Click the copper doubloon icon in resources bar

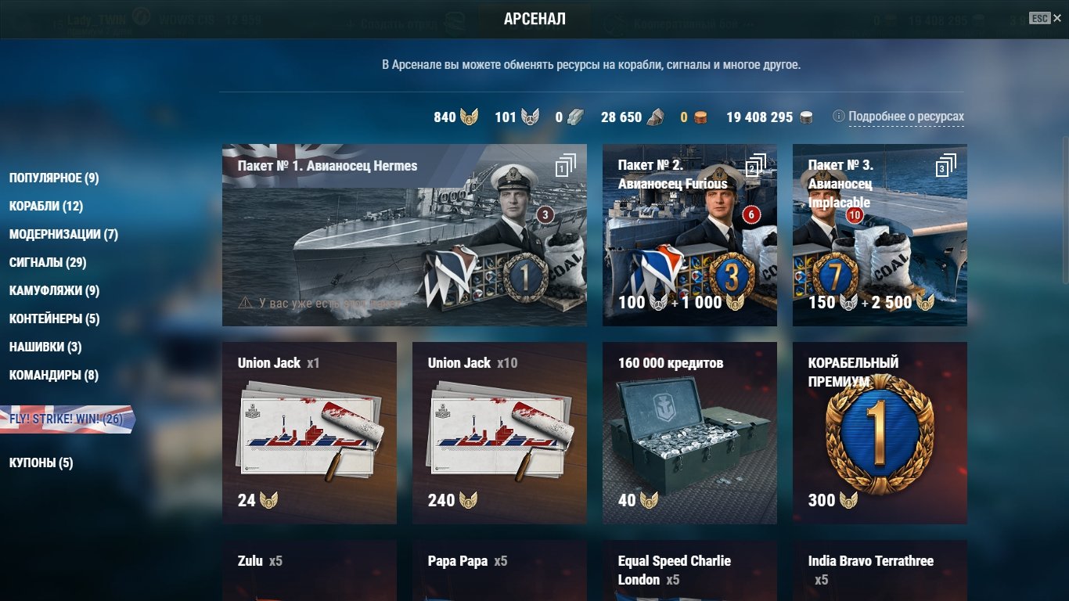(700, 117)
